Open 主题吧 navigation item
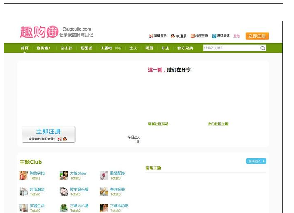Image resolution: width=294 pixels, height=213 pixels. [106, 48]
